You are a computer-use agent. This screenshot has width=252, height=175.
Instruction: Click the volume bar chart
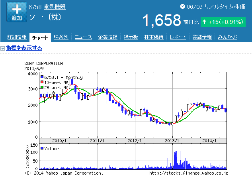coord(133,156)
